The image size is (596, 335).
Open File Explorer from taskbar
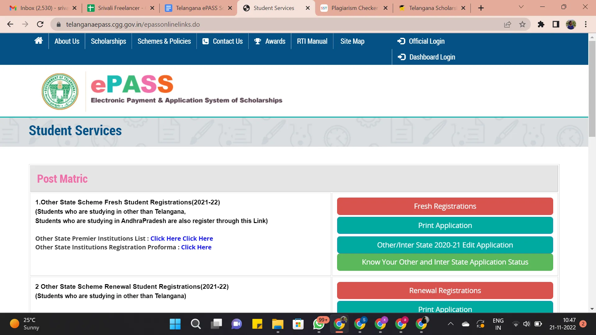point(278,324)
